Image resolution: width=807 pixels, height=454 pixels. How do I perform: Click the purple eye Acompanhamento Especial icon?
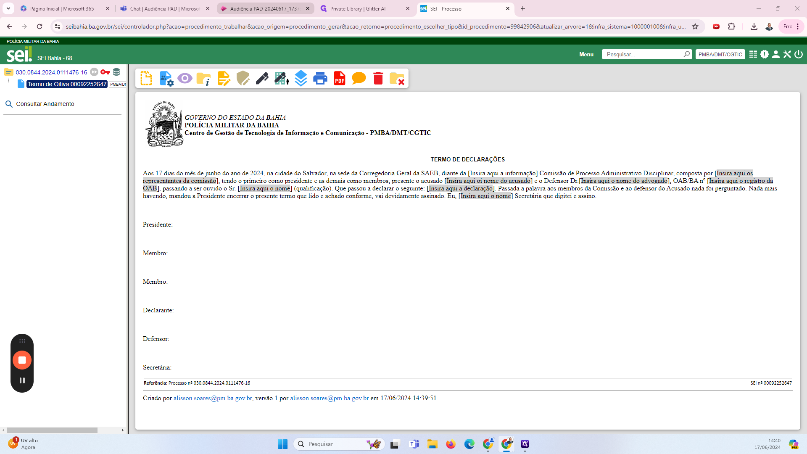(x=185, y=78)
